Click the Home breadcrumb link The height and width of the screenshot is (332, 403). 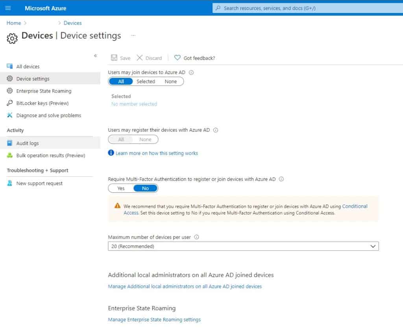pos(14,23)
